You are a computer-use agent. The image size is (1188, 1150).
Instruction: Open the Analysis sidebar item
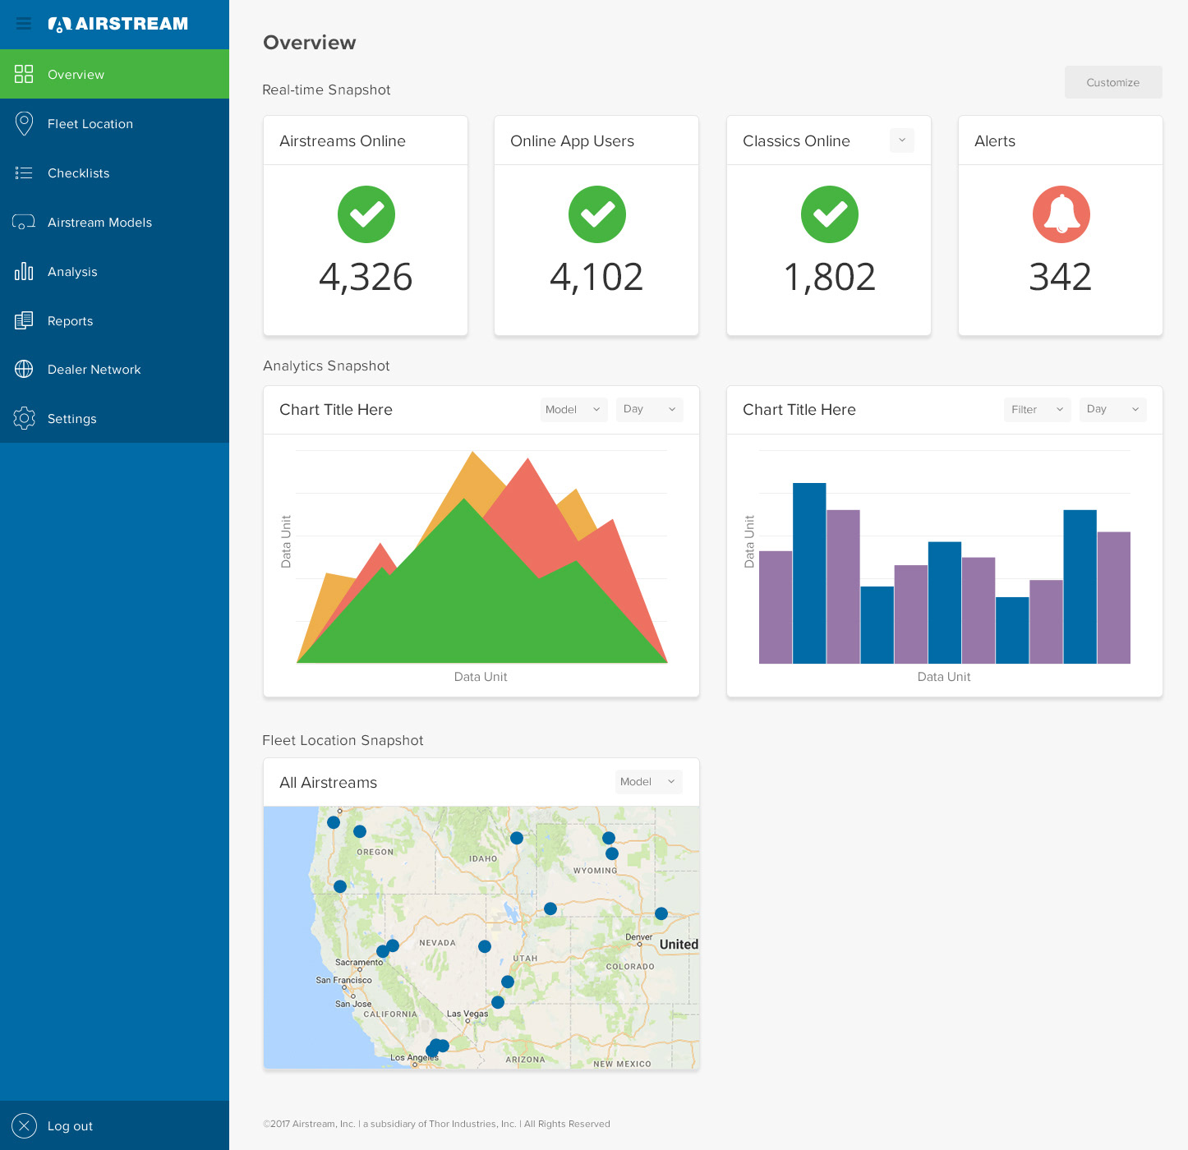114,271
